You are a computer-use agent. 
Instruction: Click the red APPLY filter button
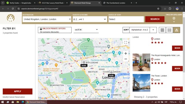tap(18, 91)
